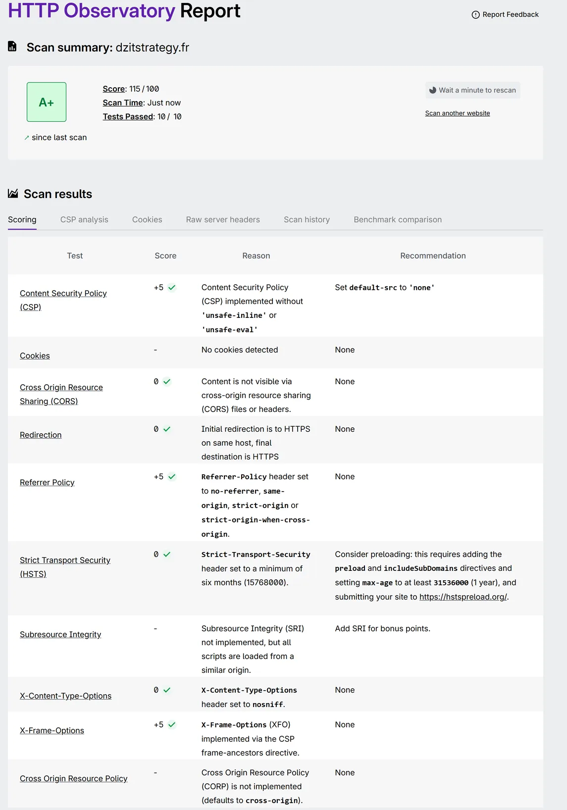This screenshot has height=810, width=567.
Task: Click 'Add SRI for bonus points.' recommendation
Action: [x=383, y=628]
